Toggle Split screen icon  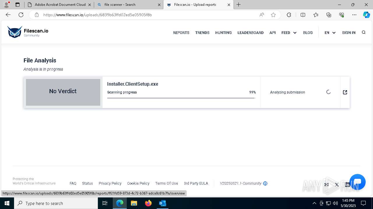click(x=303, y=15)
